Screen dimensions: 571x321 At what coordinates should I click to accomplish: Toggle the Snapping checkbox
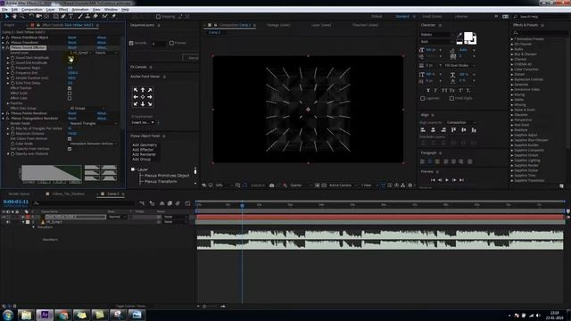pyautogui.click(x=158, y=16)
